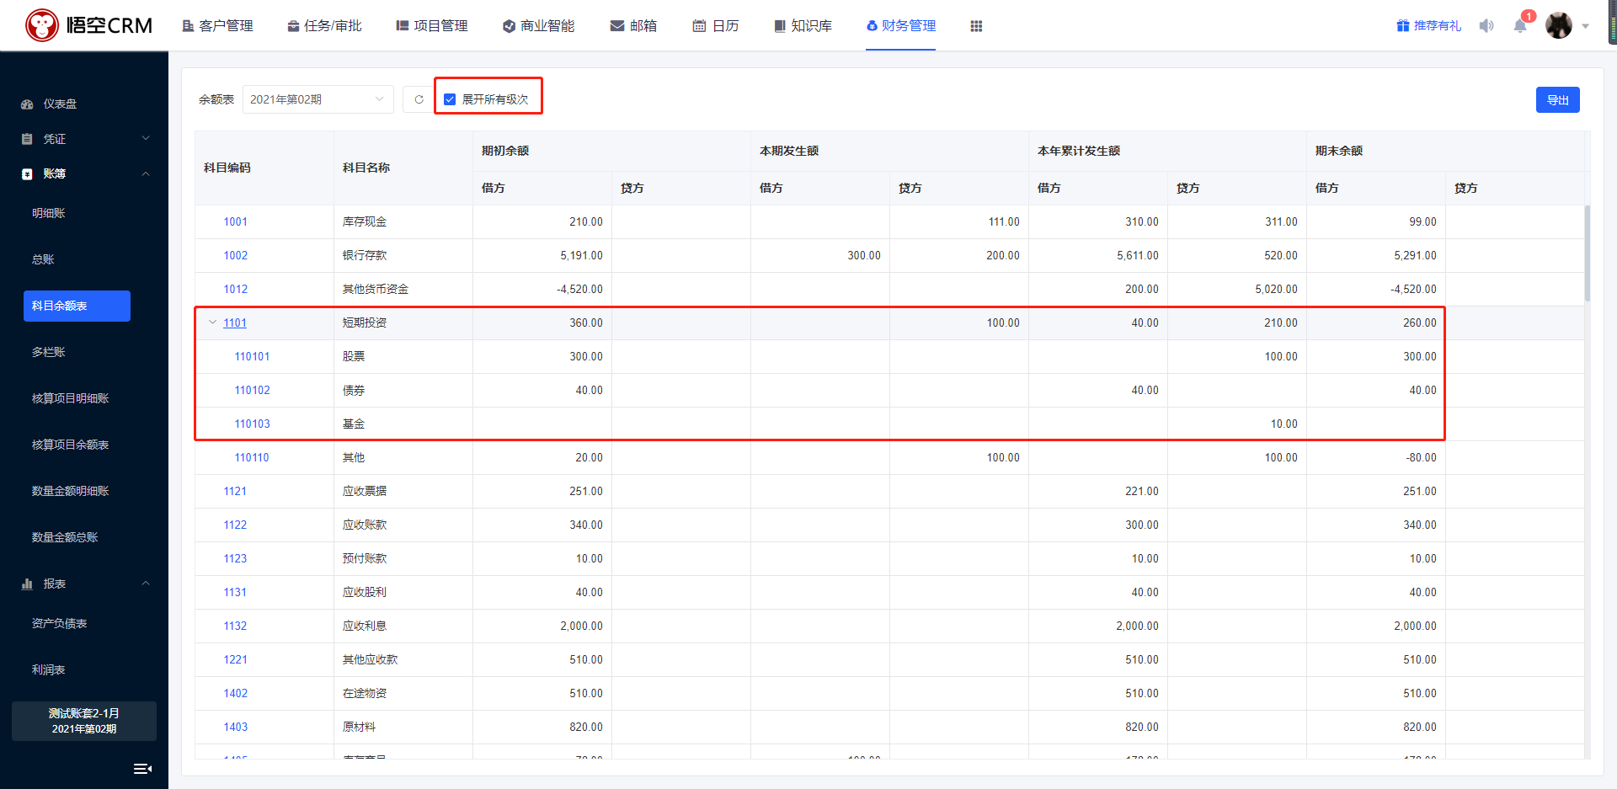Click the sidebar collapse icon at bottom
This screenshot has height=789, width=1617.
tap(142, 768)
